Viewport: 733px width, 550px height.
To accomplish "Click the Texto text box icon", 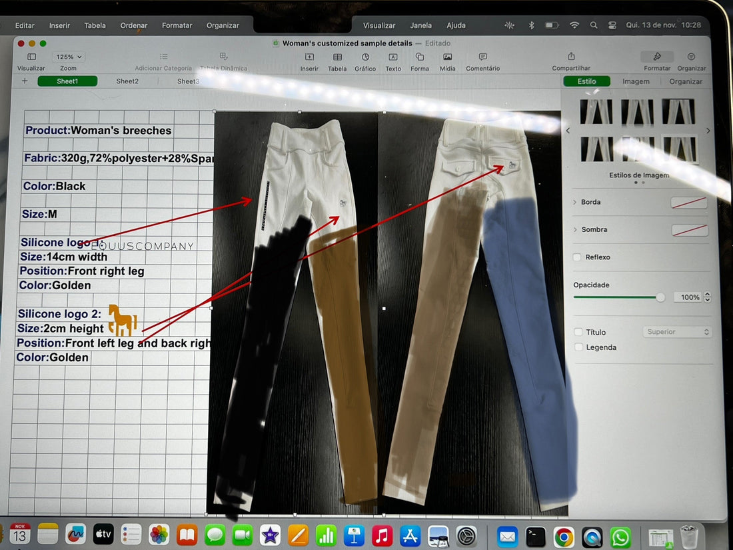I will [393, 58].
